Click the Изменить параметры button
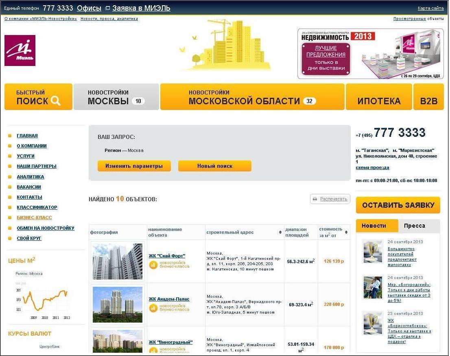The height and width of the screenshot is (356, 450). (134, 166)
